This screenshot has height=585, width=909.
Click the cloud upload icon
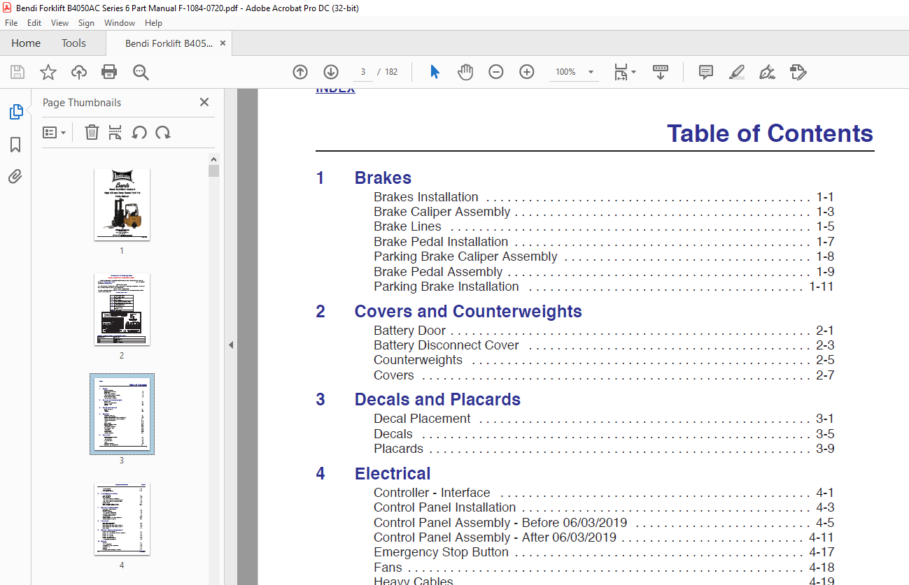(79, 72)
